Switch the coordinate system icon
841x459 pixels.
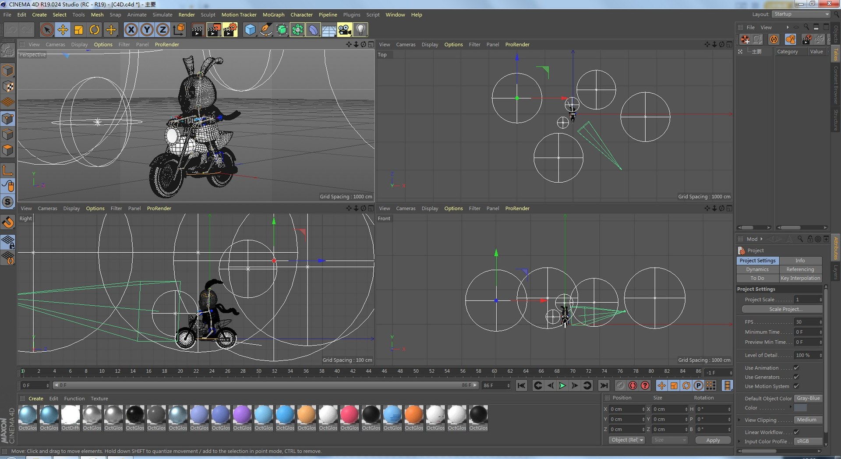pos(179,30)
